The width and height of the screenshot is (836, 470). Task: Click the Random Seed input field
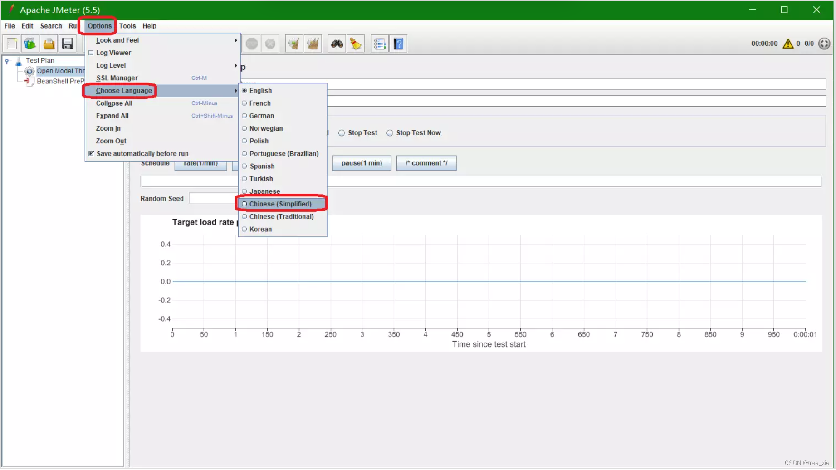click(x=213, y=199)
